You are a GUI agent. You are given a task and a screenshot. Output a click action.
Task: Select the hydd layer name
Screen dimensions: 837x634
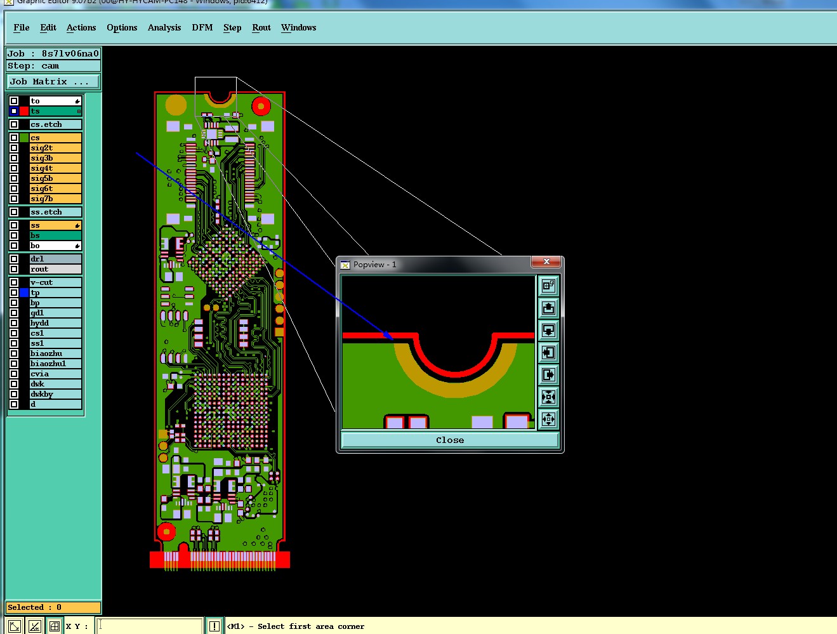[x=56, y=323]
